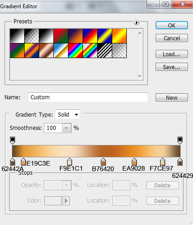Choose the Copper gradient preset

46,51
